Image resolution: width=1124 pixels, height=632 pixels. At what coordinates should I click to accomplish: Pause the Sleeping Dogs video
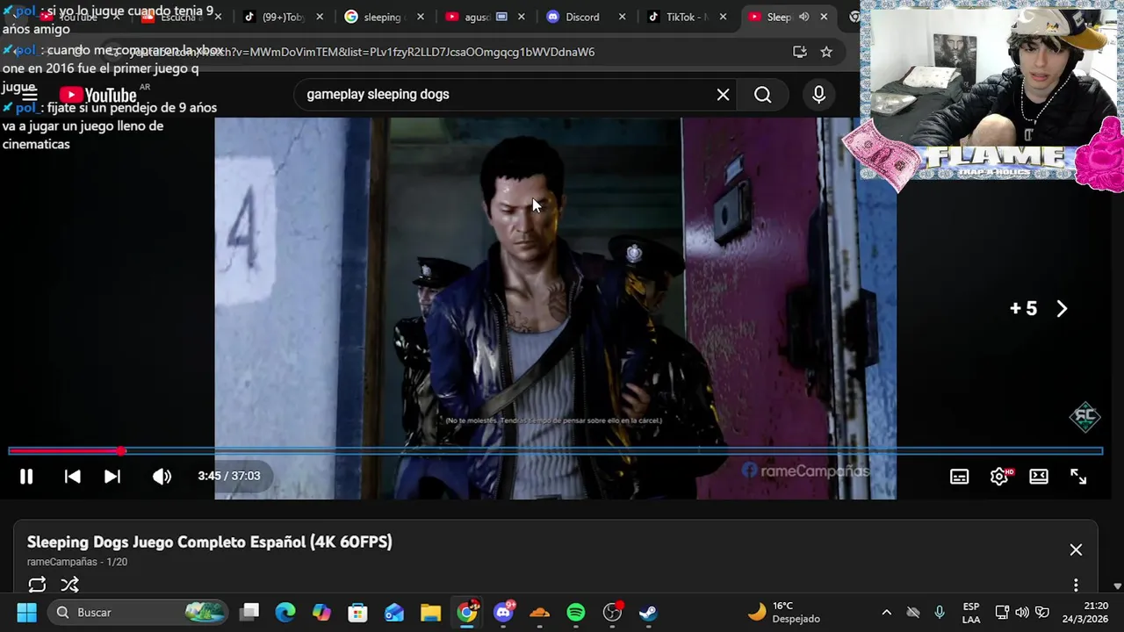click(x=26, y=477)
